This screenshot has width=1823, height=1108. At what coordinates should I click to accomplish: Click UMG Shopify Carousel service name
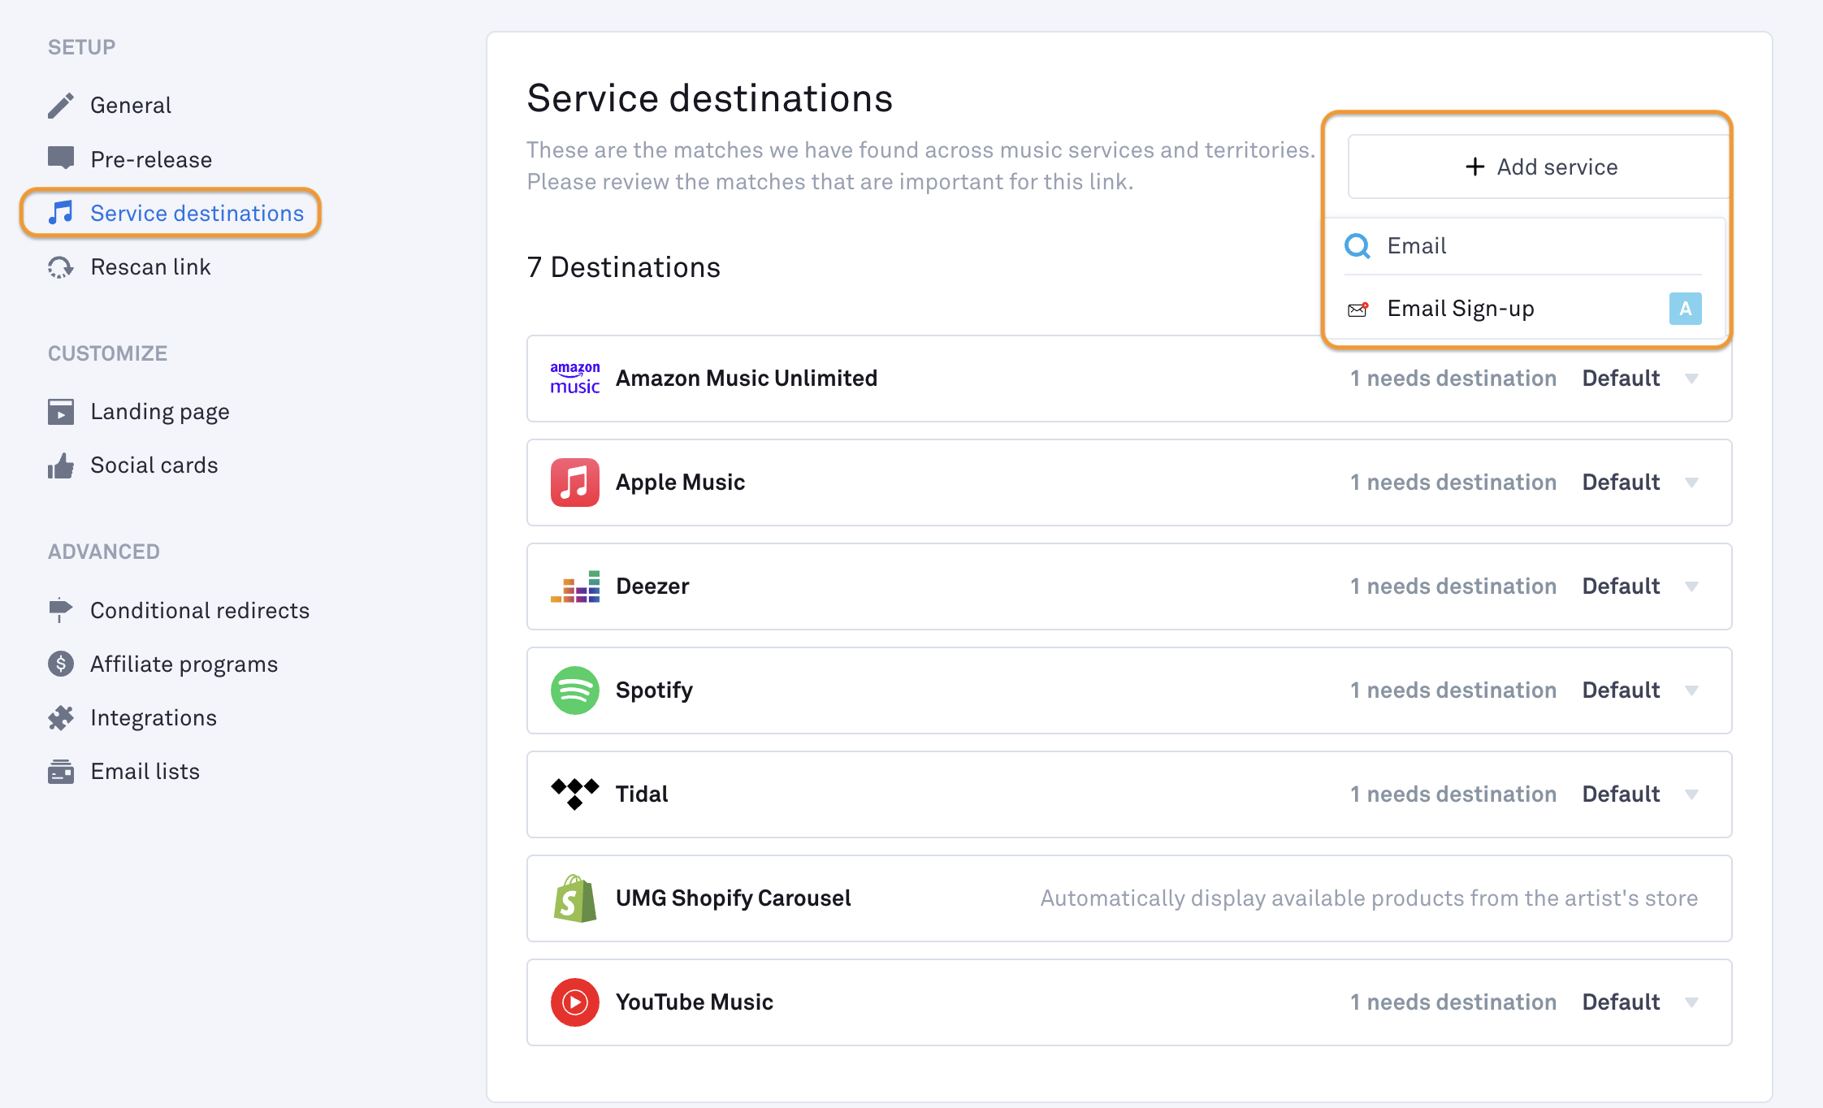(733, 898)
